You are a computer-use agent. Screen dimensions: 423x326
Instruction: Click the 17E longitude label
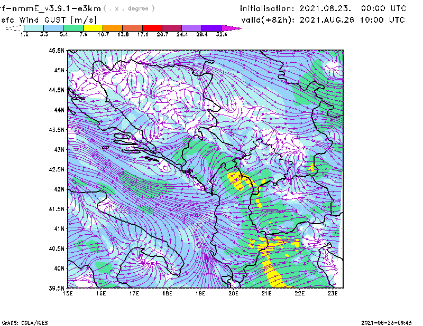pyautogui.click(x=134, y=293)
